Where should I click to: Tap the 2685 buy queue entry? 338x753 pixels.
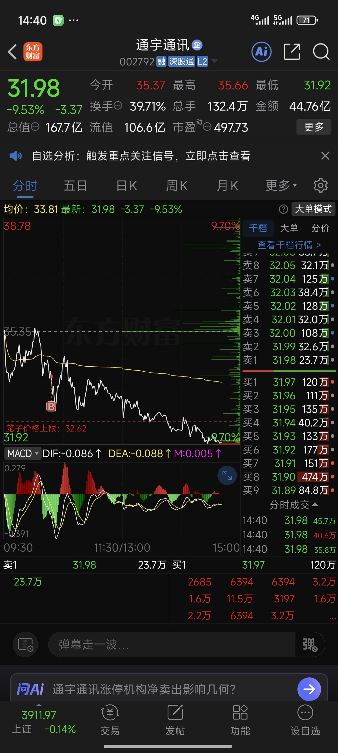pos(199,582)
